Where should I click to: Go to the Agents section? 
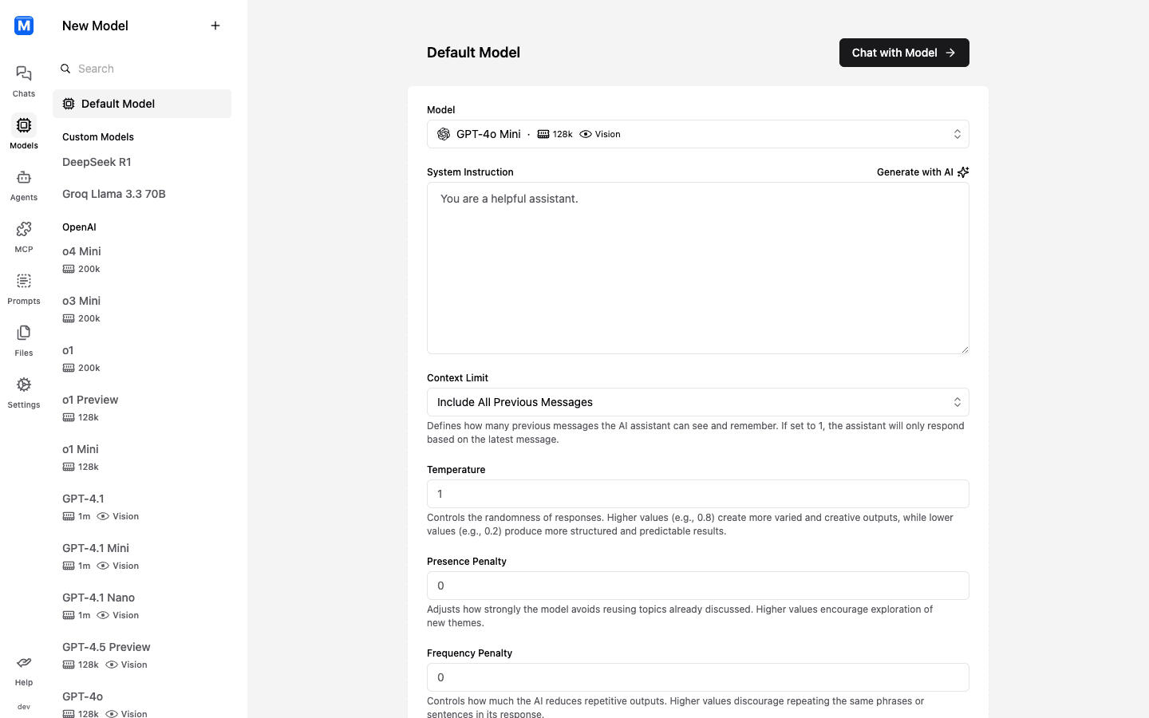pyautogui.click(x=24, y=185)
